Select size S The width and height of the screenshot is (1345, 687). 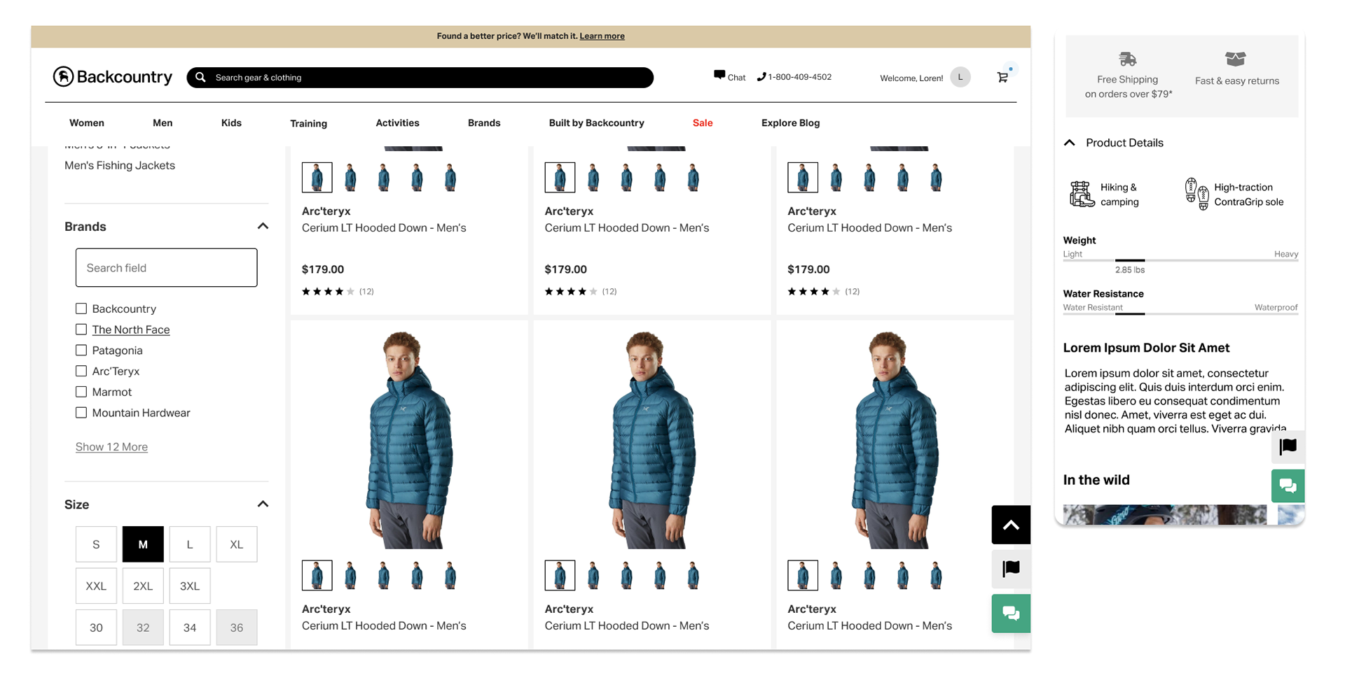pos(96,544)
